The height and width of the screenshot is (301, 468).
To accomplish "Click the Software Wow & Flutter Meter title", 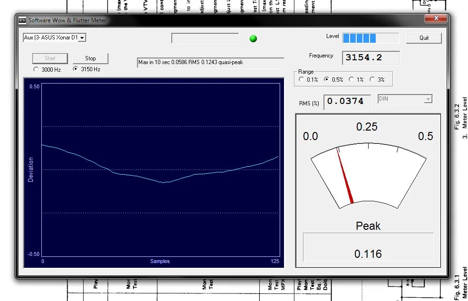I will 67,20.
